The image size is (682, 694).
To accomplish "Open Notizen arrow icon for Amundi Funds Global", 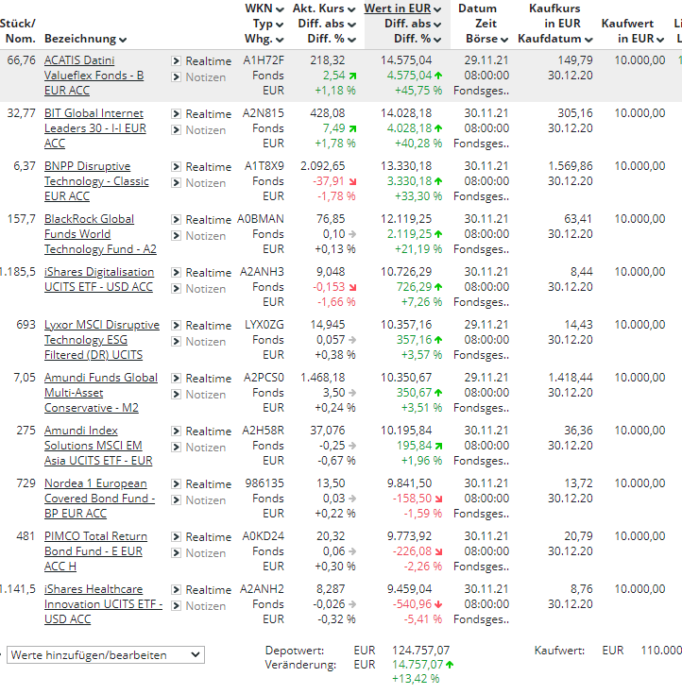I will point(176,395).
